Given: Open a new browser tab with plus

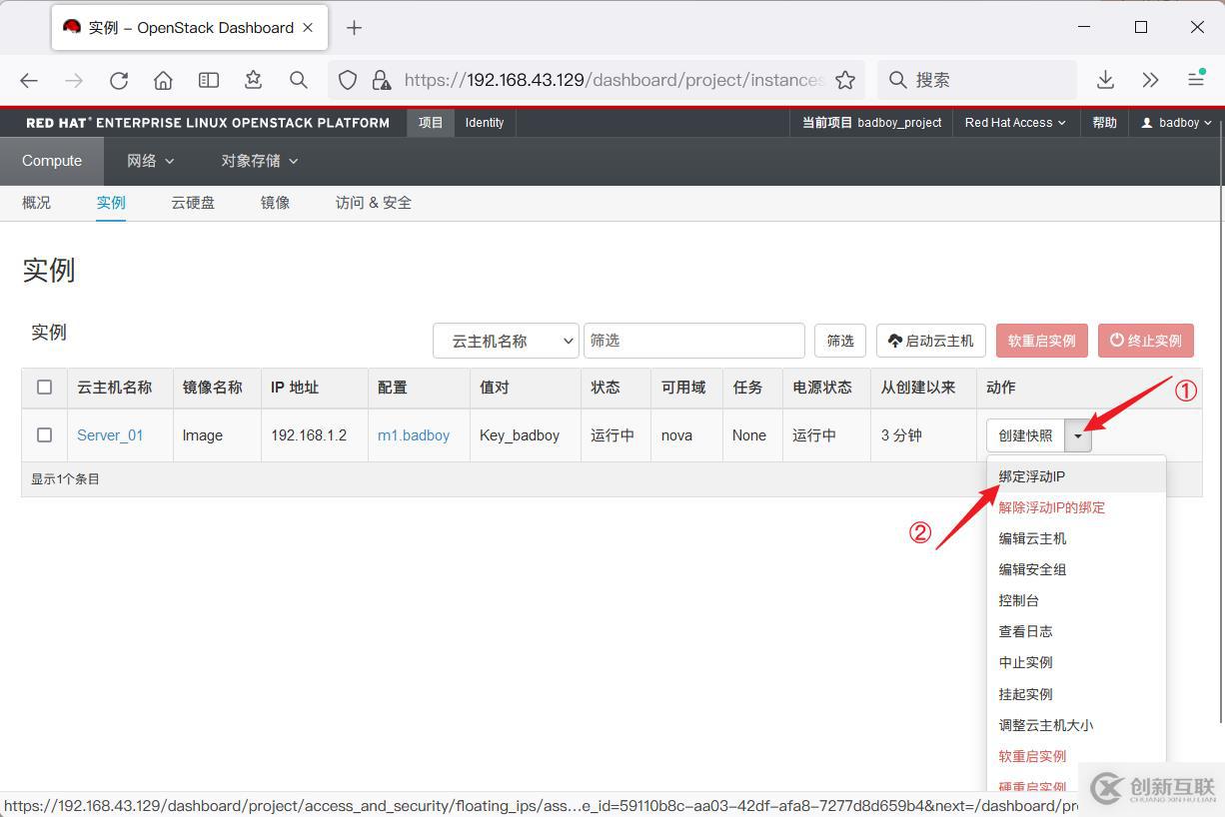Looking at the screenshot, I should tap(354, 28).
